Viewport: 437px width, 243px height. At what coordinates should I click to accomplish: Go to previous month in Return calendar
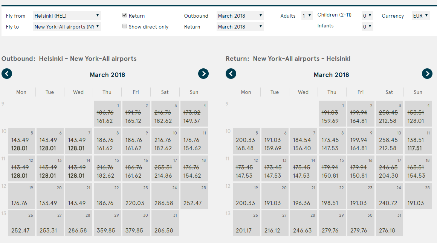pyautogui.click(x=231, y=74)
